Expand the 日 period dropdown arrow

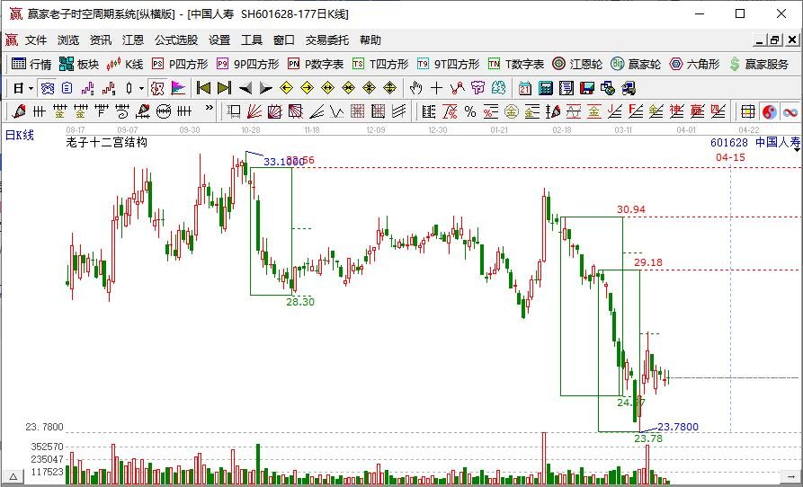[31, 88]
